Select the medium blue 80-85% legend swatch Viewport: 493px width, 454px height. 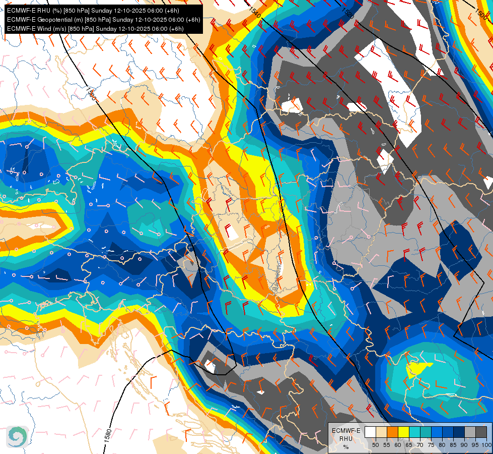point(448,432)
